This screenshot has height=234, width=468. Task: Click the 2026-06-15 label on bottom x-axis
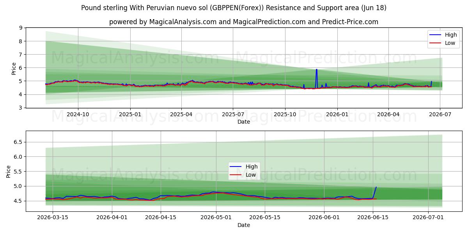(x=373, y=218)
